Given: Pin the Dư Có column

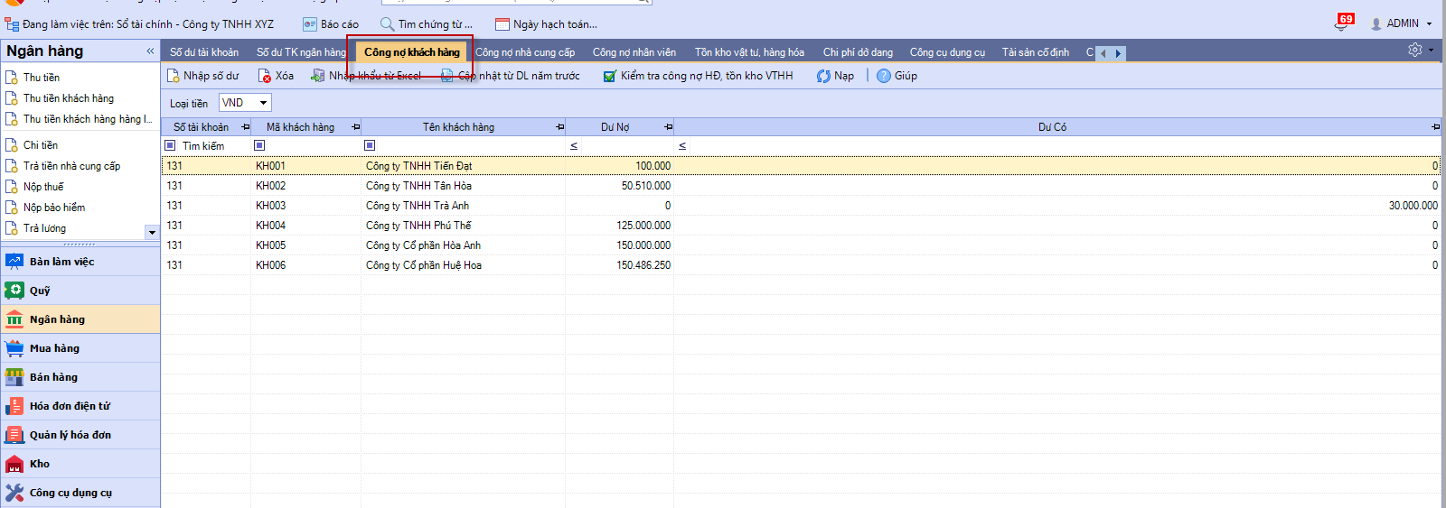Looking at the screenshot, I should click(x=1435, y=127).
